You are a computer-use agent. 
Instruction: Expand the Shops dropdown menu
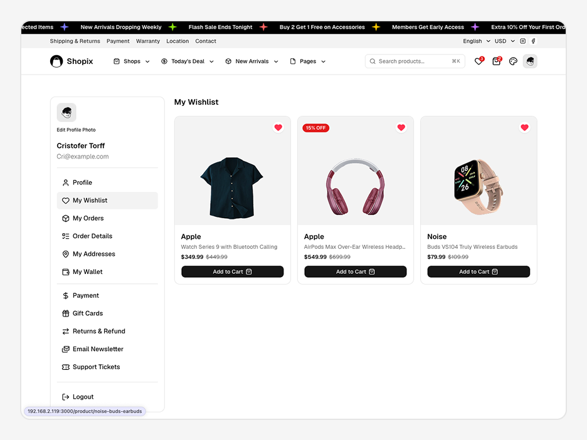point(132,61)
